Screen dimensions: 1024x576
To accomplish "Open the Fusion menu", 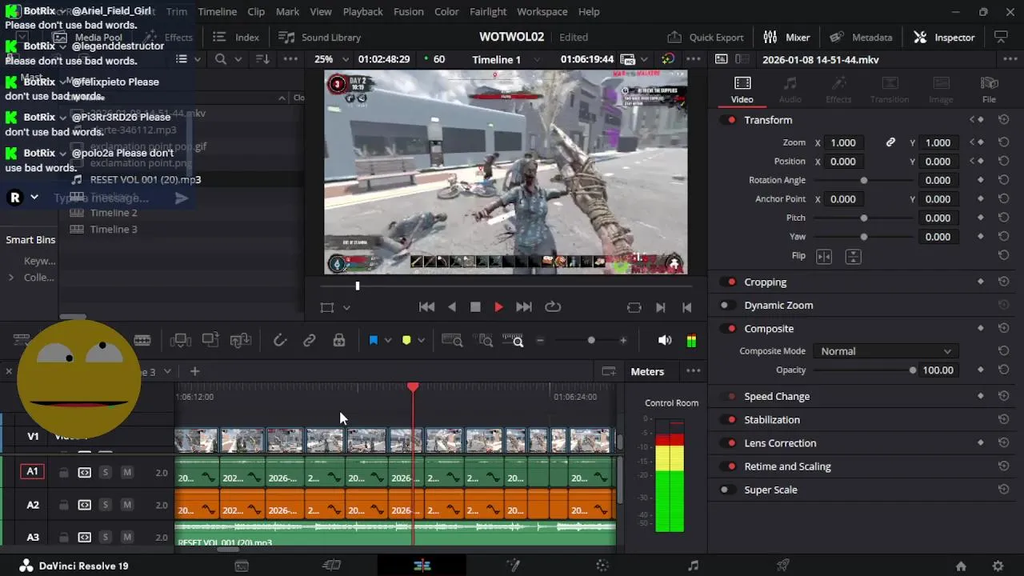I will point(408,12).
